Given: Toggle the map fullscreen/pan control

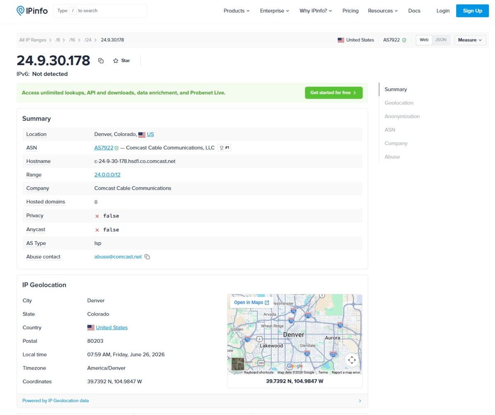Looking at the screenshot, I should click(x=352, y=360).
